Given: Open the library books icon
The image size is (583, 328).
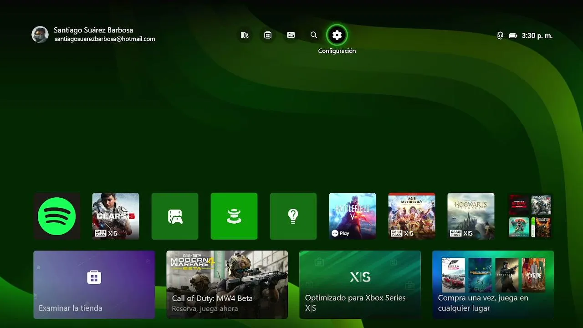Looking at the screenshot, I should point(245,35).
